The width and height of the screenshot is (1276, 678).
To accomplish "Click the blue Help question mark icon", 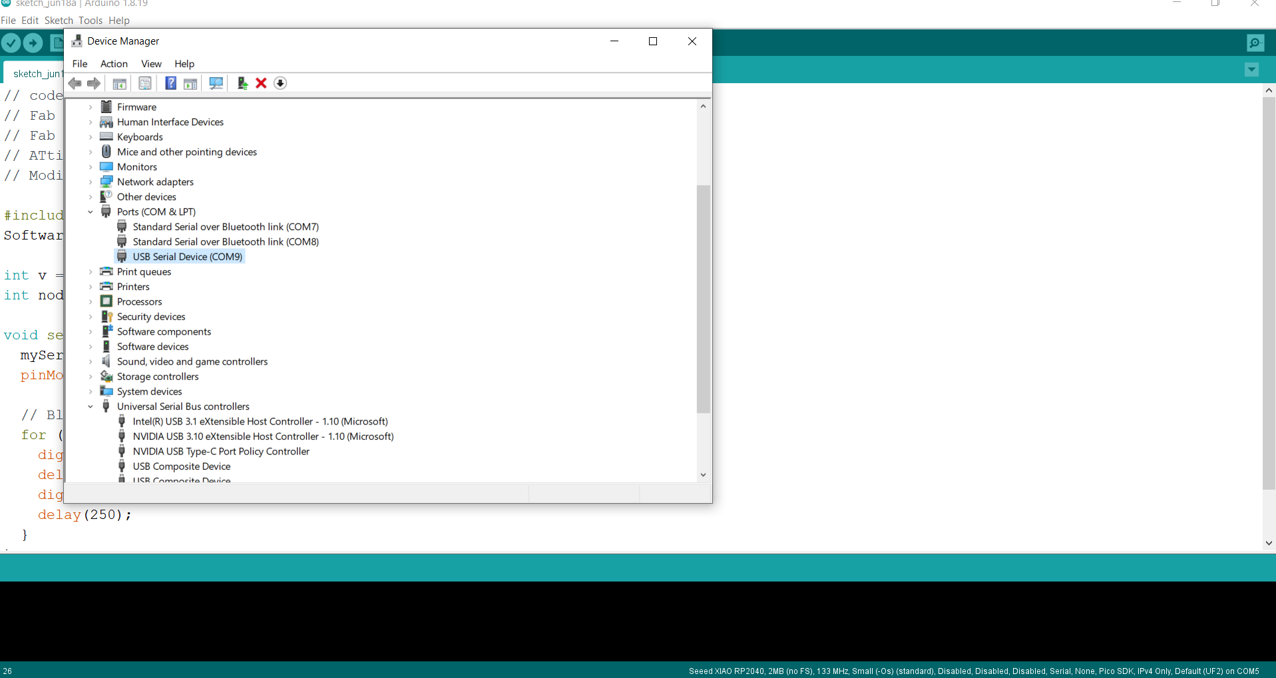I will pyautogui.click(x=171, y=83).
